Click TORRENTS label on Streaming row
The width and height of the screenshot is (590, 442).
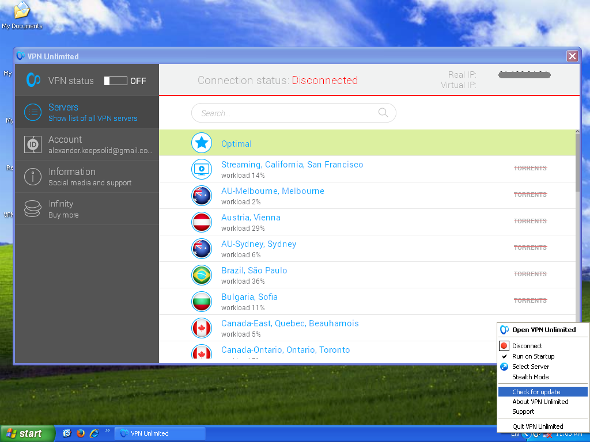tap(530, 168)
